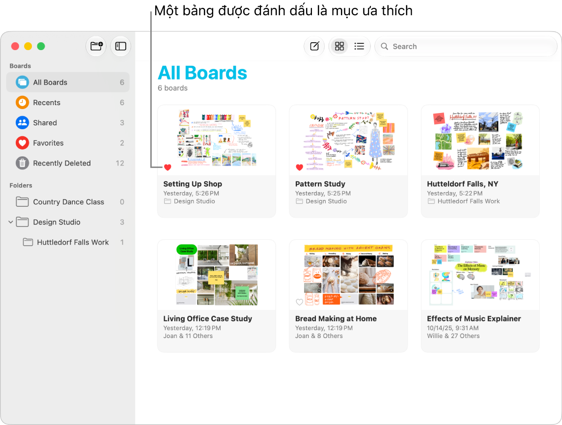The image size is (562, 425).
Task: Collapse the Design Studio folder chevron
Action: (11, 222)
